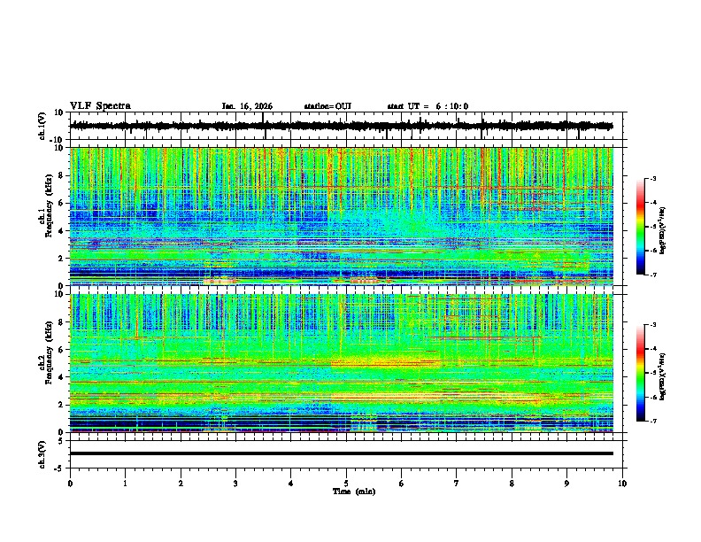Click the ch.2 frequency spectrogram panel
The image size is (701, 542).
click(x=341, y=363)
